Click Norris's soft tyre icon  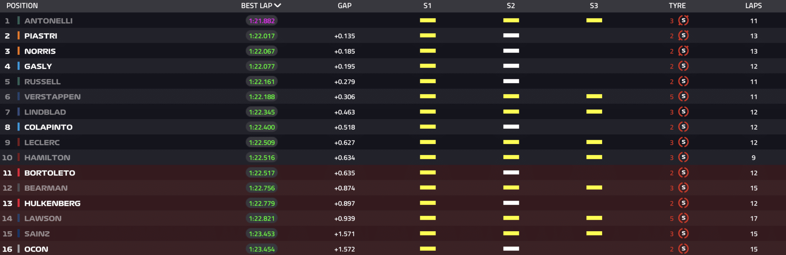coord(684,51)
